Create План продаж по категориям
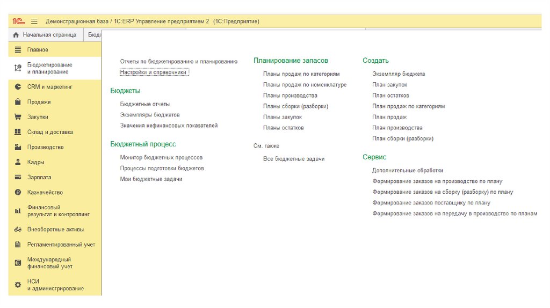The width and height of the screenshot is (550, 308). (408, 106)
